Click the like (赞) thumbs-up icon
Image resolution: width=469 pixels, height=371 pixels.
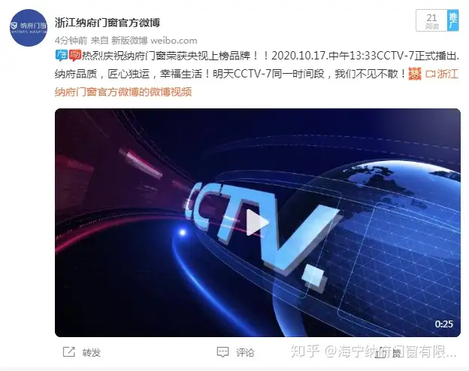(x=380, y=352)
